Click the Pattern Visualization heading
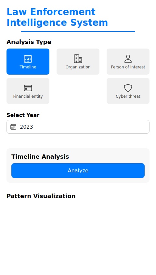The height and width of the screenshot is (275, 156). coord(41,196)
